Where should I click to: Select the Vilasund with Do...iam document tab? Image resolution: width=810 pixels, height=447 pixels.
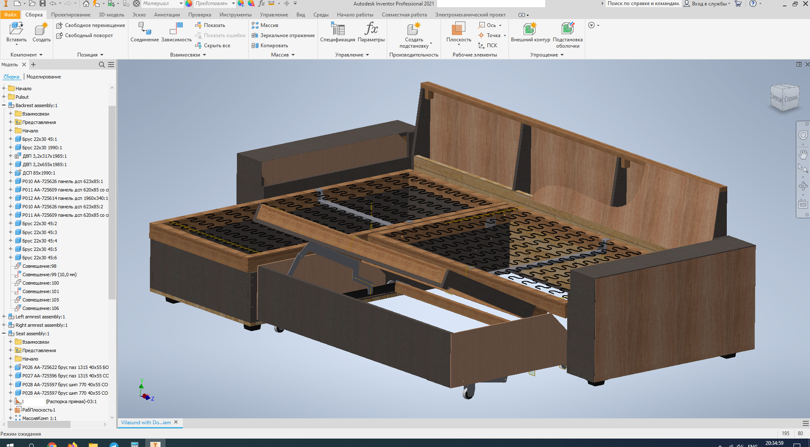146,422
